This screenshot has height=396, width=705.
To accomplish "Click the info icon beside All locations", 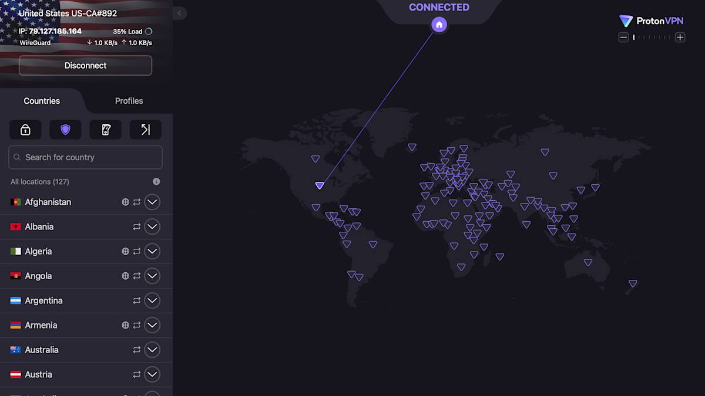I will point(156,182).
